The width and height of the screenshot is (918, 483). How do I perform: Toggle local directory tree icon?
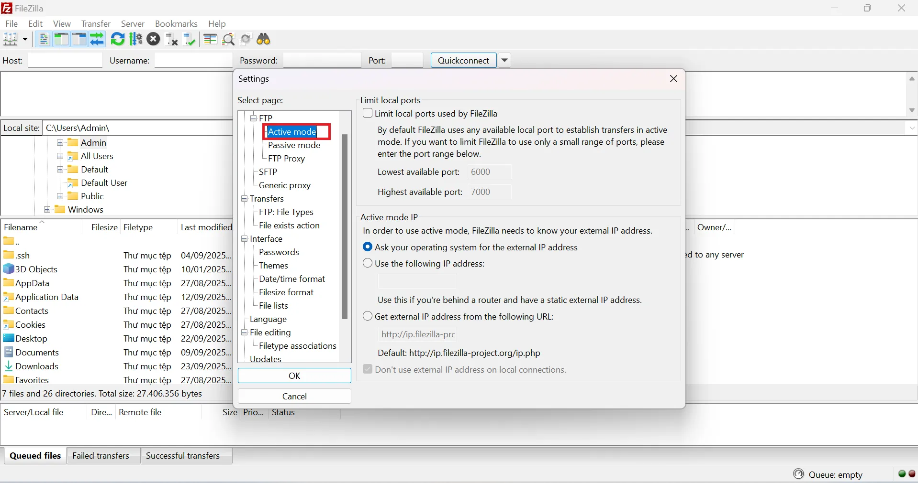pyautogui.click(x=61, y=39)
